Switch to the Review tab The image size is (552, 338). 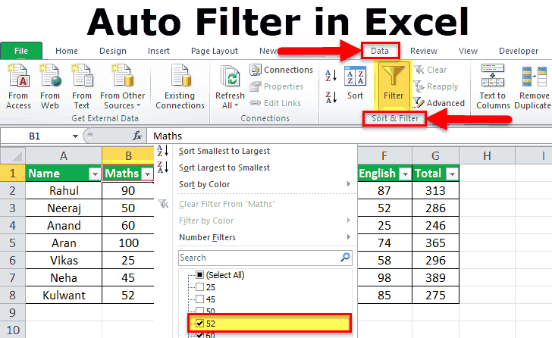424,51
